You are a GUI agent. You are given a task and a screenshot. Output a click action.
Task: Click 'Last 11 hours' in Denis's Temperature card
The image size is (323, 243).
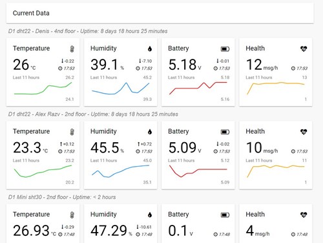26,78
